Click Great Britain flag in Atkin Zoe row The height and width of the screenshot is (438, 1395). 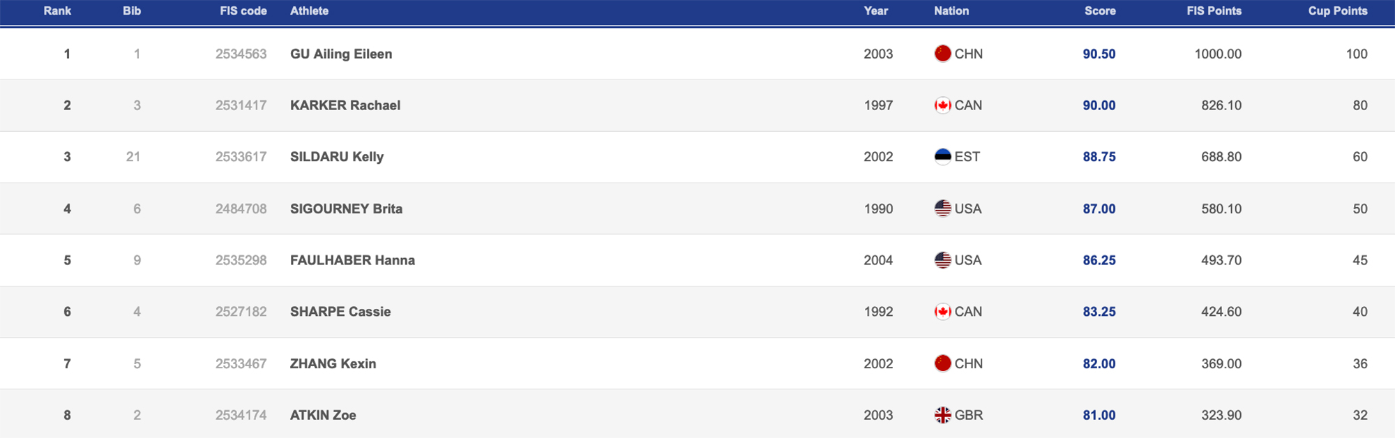coord(942,415)
